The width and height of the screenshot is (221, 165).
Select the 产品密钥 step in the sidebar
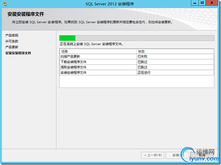(12, 35)
